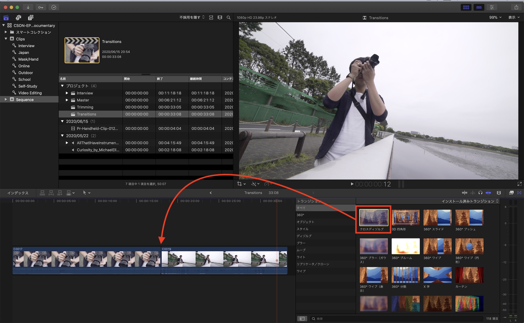This screenshot has width=524, height=323.
Task: Open the titles and generators sidebar icon
Action: [x=31, y=18]
